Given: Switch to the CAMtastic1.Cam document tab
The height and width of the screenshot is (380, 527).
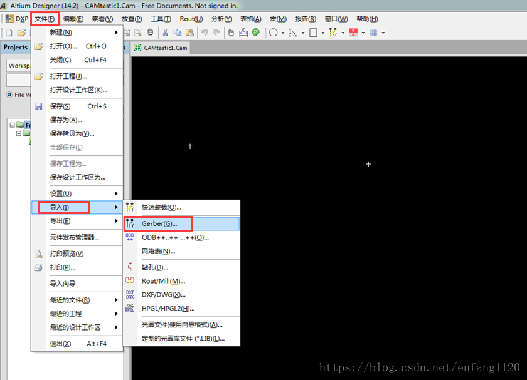Looking at the screenshot, I should pyautogui.click(x=161, y=48).
